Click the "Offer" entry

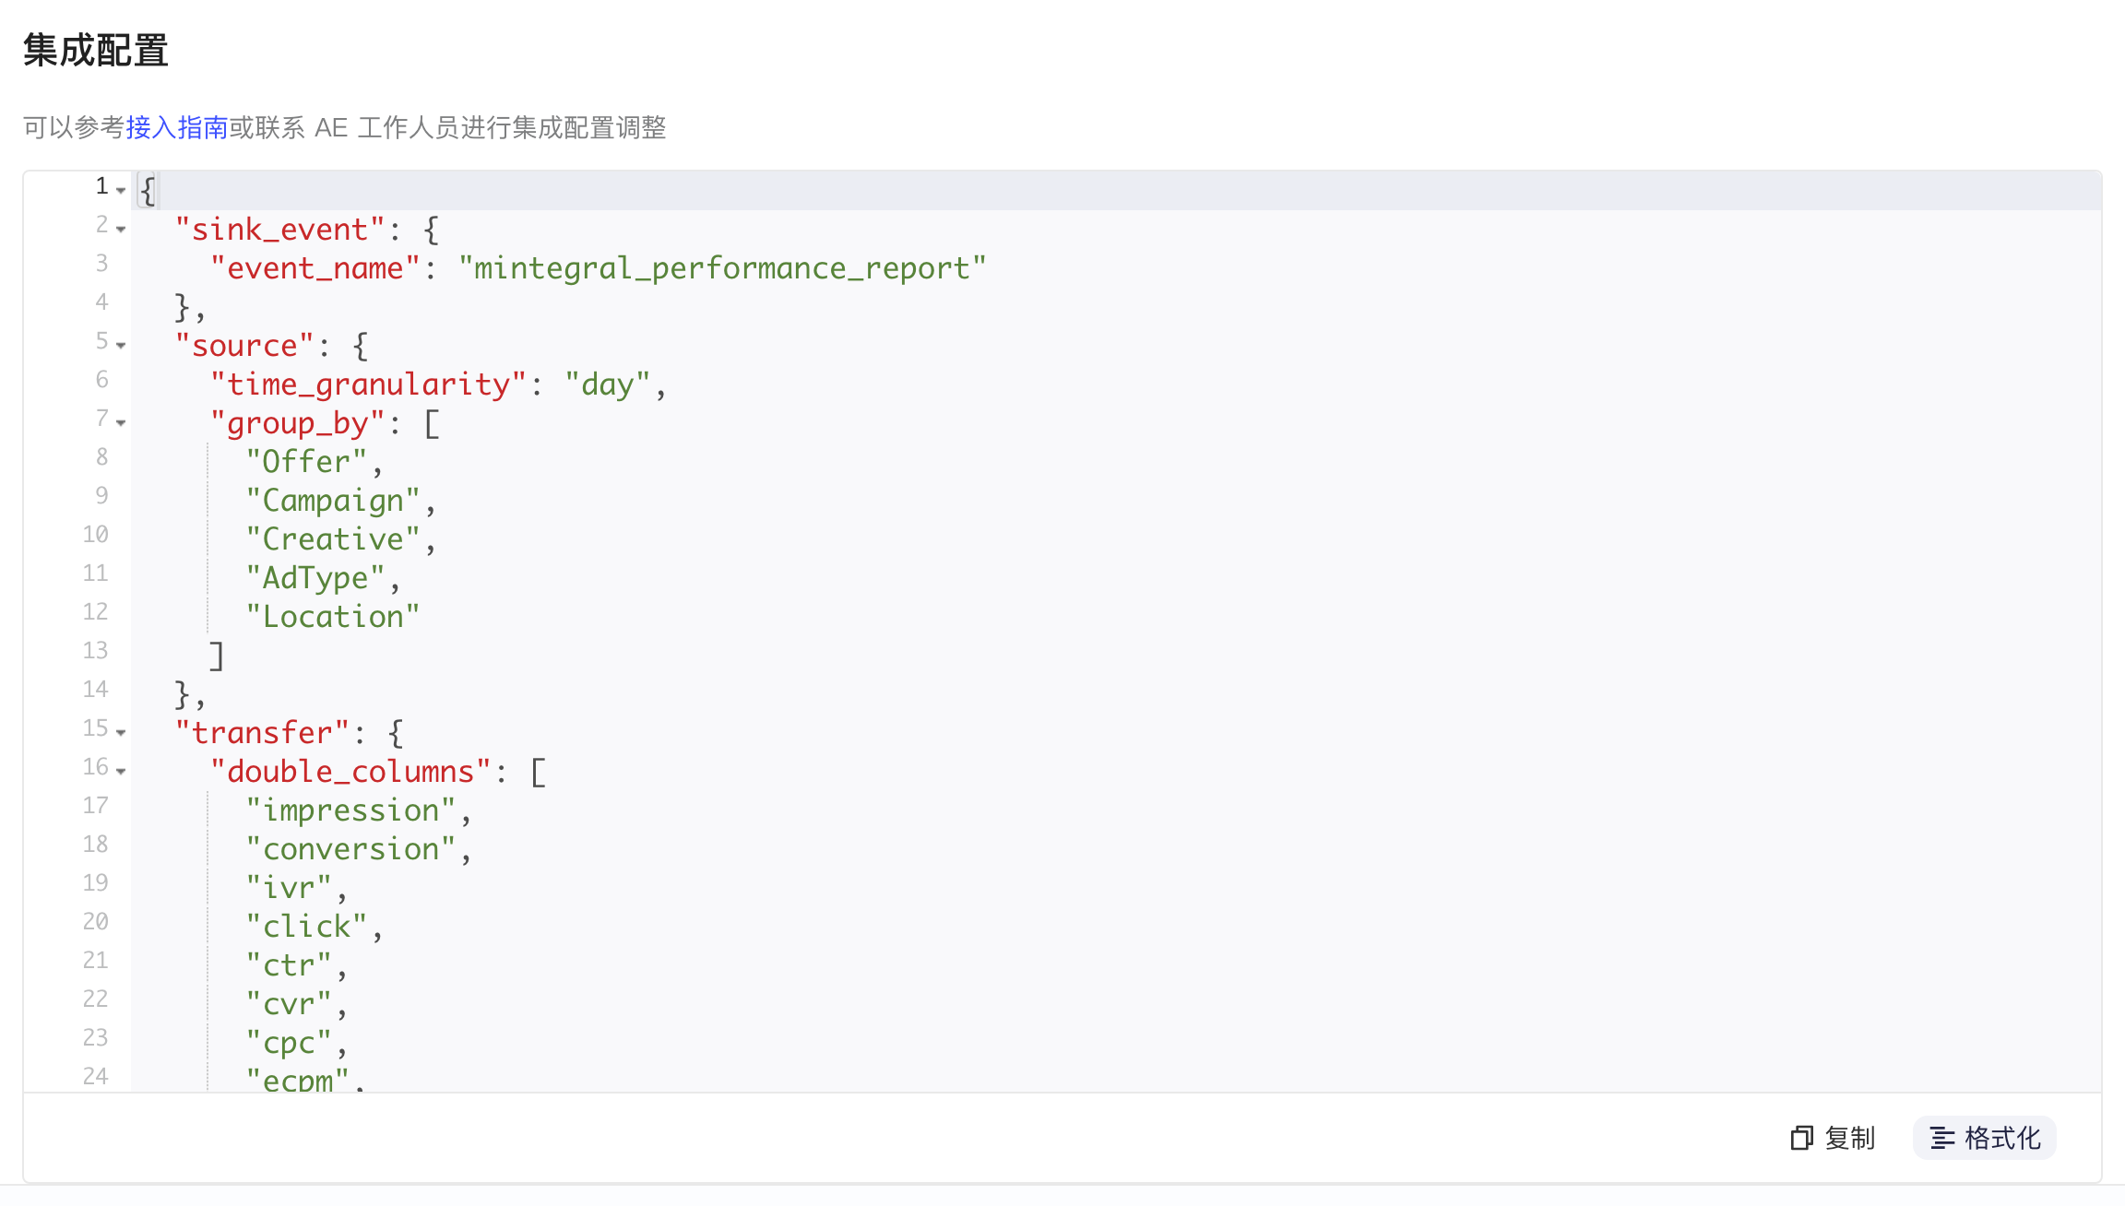pos(306,462)
